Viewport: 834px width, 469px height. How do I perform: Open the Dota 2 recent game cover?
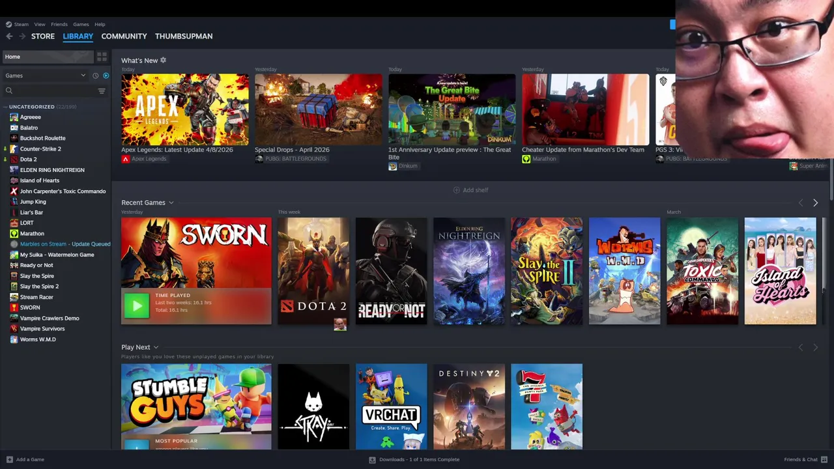pyautogui.click(x=313, y=271)
